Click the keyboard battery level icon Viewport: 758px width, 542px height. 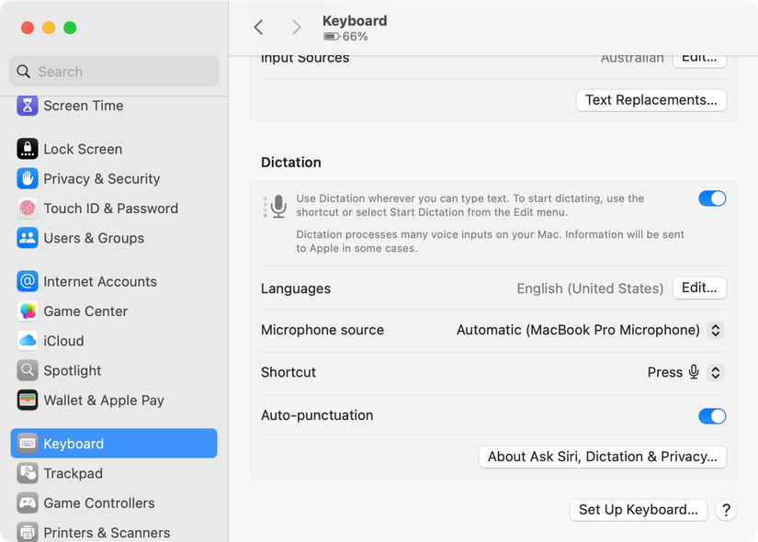pos(332,37)
